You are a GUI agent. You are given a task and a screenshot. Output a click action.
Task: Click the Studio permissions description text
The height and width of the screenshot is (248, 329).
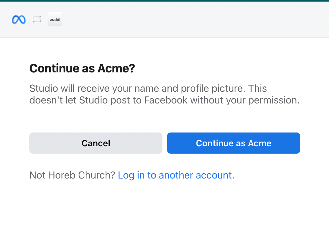point(164,94)
